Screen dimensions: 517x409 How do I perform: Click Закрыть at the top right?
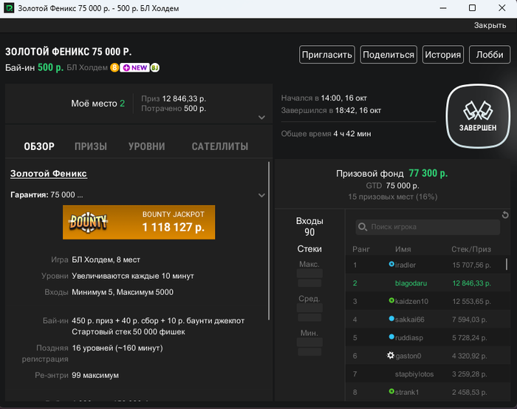pyautogui.click(x=490, y=25)
